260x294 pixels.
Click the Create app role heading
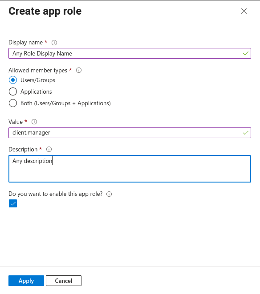(x=45, y=11)
